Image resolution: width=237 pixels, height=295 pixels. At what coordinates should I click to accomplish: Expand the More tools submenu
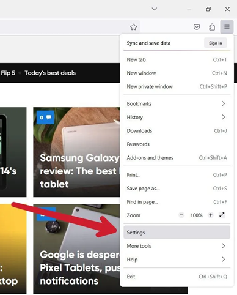[x=177, y=246]
